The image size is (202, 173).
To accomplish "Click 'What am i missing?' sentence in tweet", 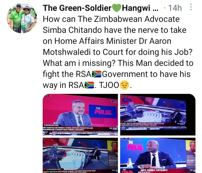I will pyautogui.click(x=79, y=63).
